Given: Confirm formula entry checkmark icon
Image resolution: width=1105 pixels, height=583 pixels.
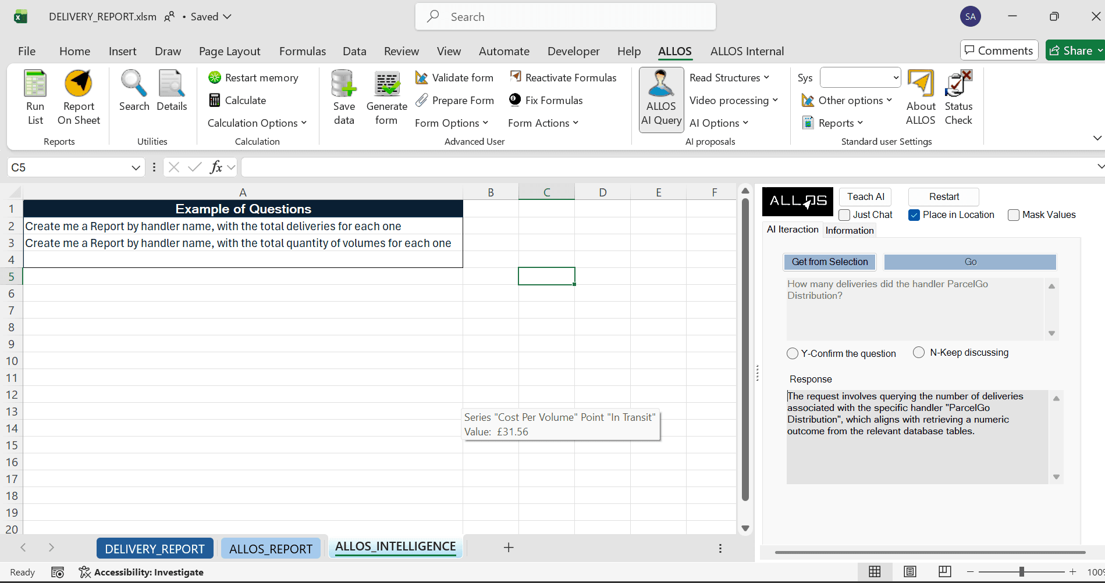Looking at the screenshot, I should point(195,167).
